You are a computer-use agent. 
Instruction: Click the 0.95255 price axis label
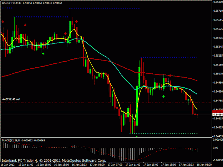click(x=218, y=56)
